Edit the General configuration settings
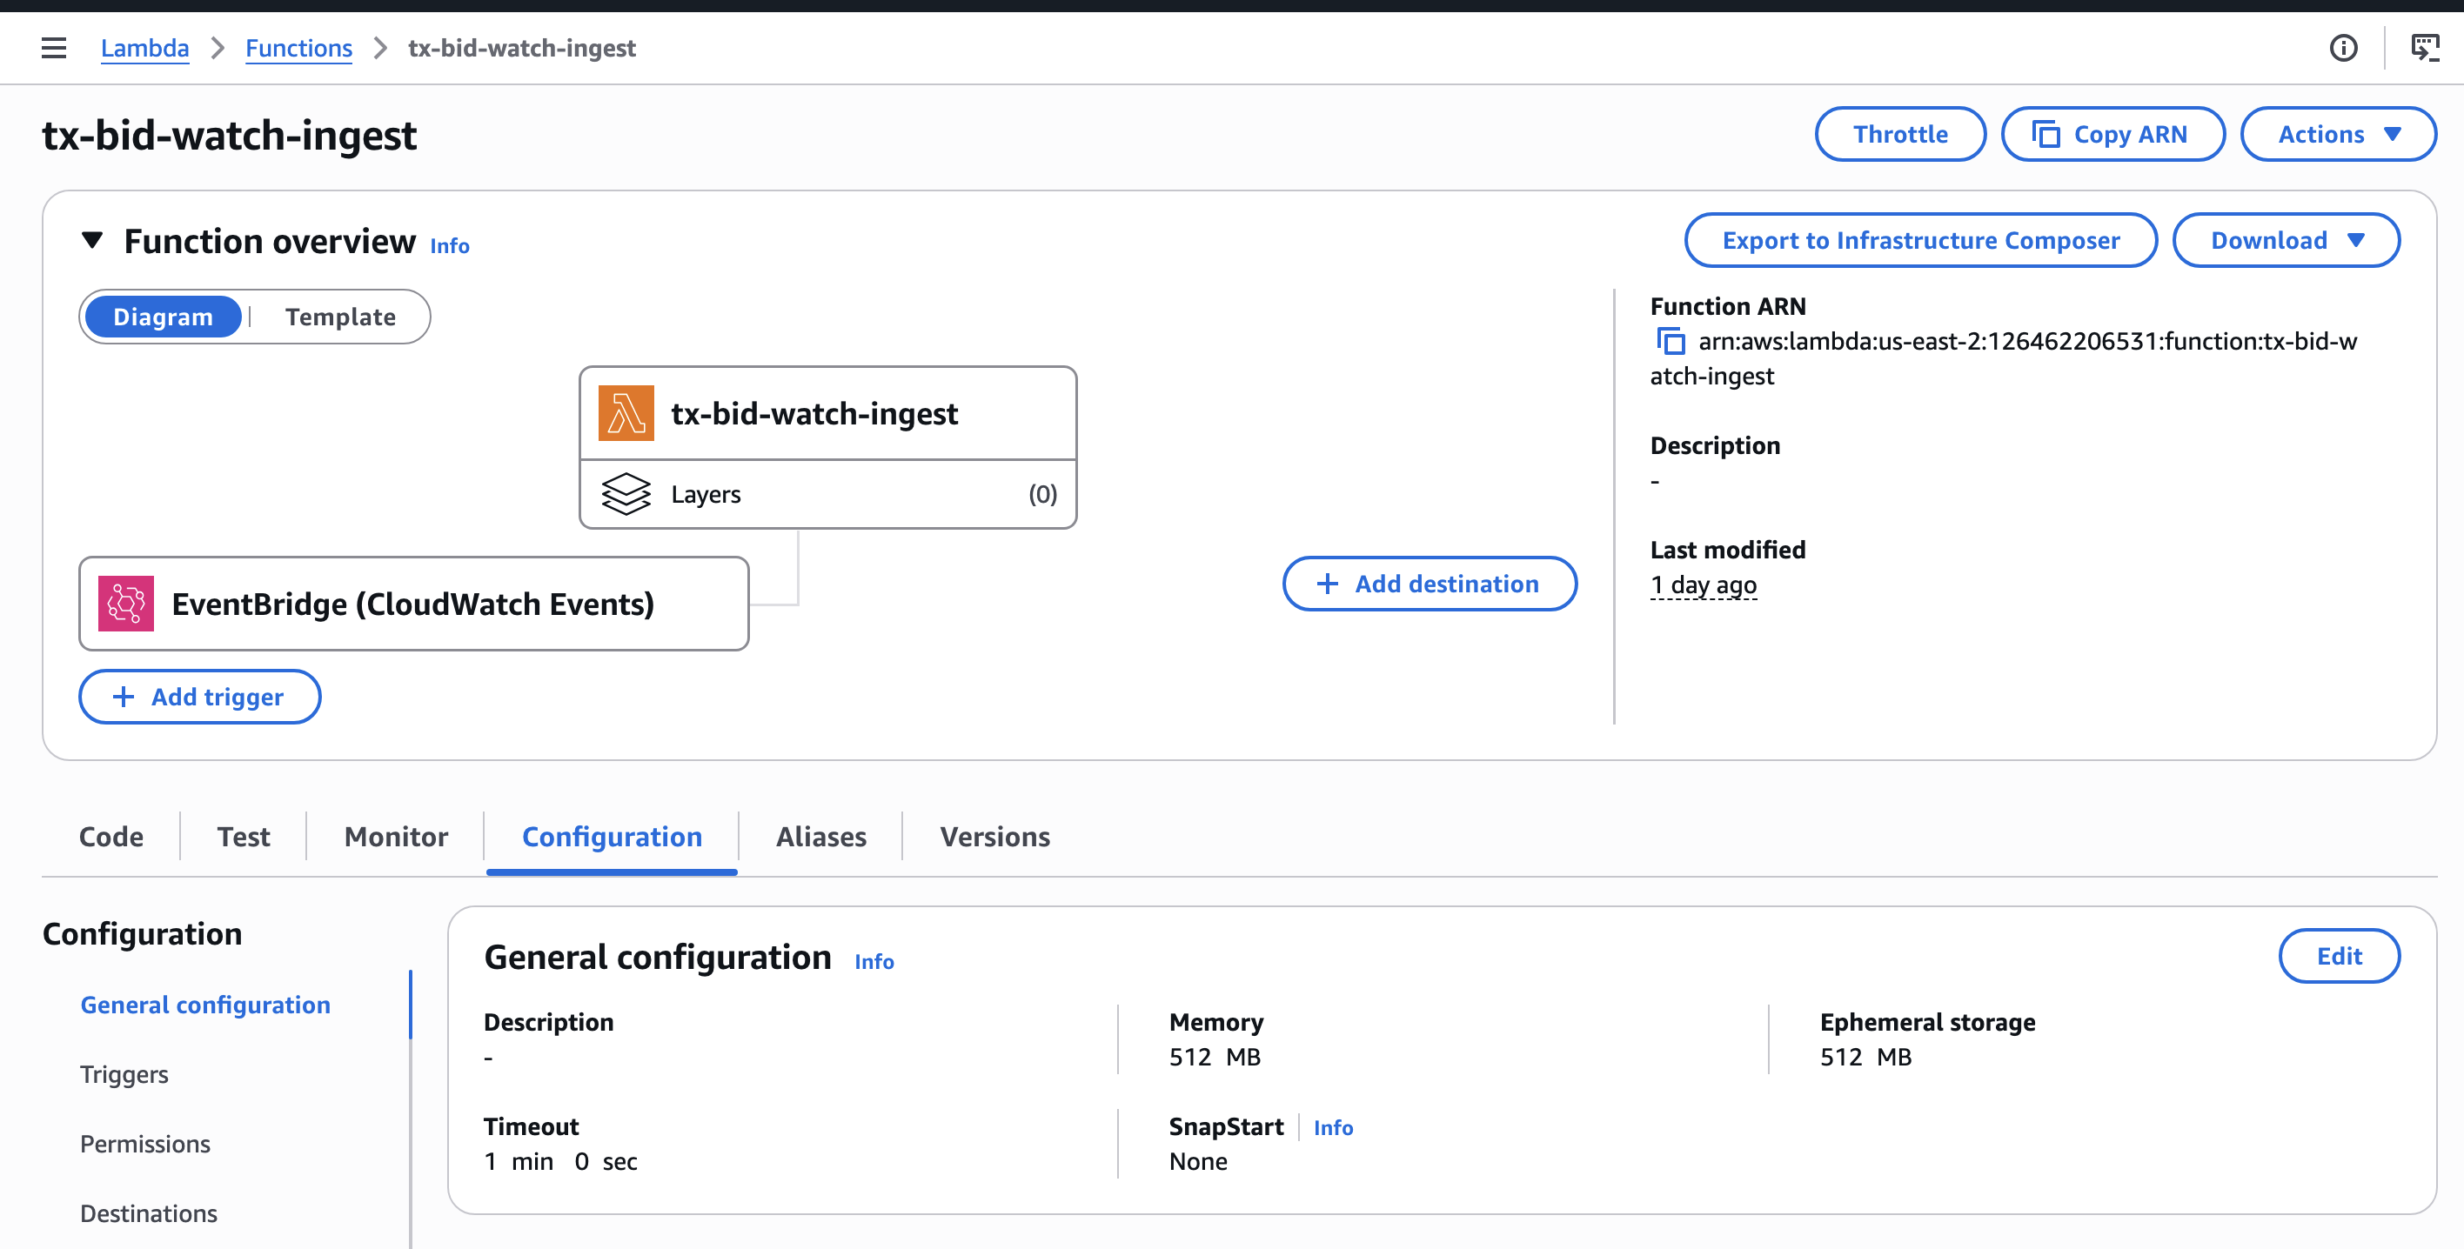Screen dimensions: 2464x1249 click(2339, 955)
